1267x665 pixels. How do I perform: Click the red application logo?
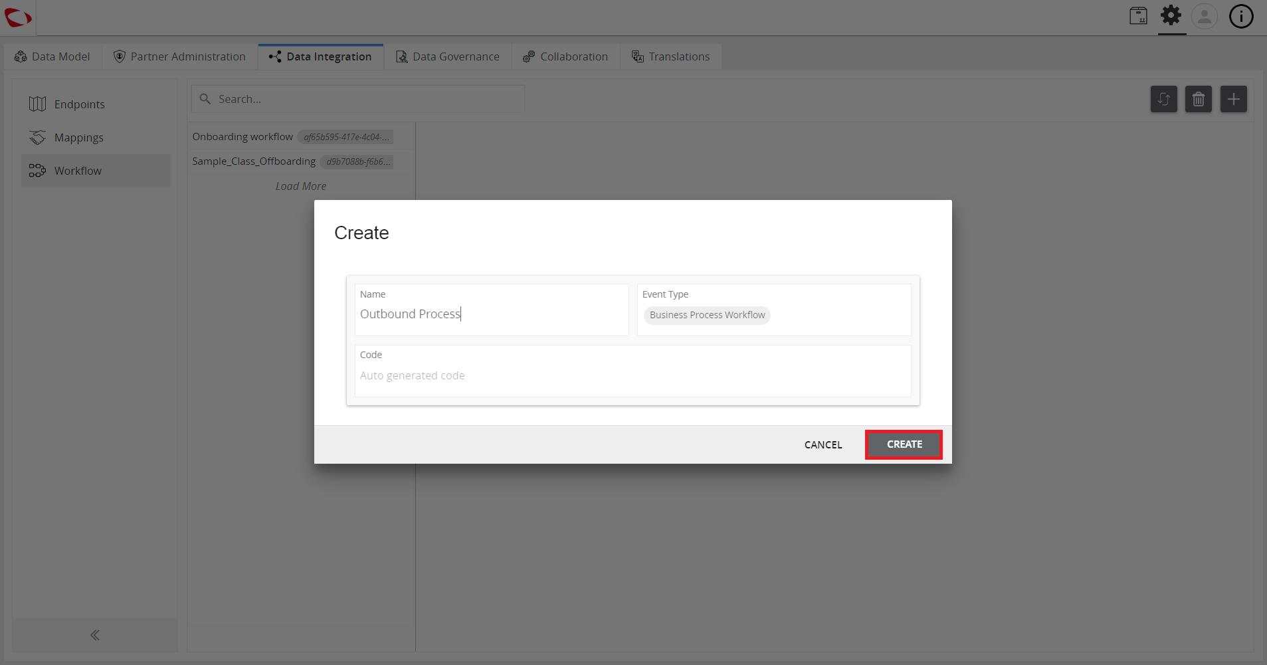[18, 17]
